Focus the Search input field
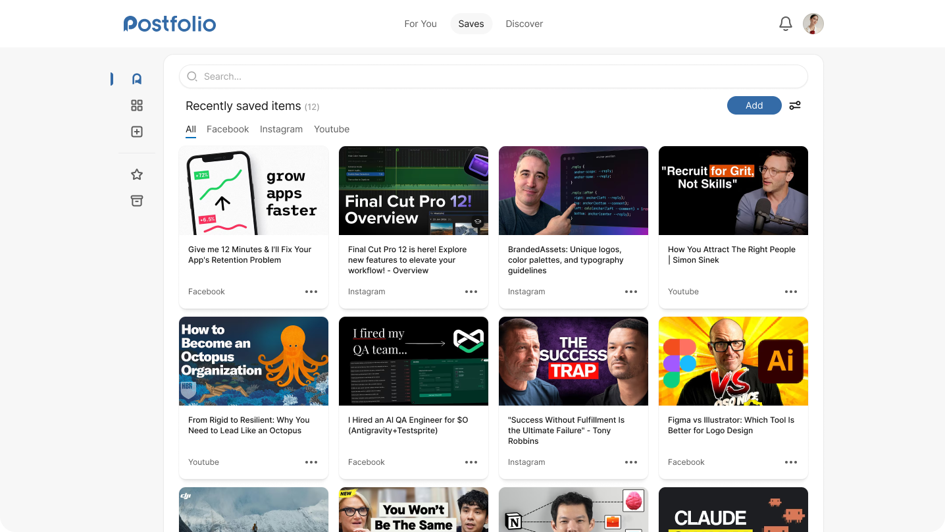 click(494, 76)
